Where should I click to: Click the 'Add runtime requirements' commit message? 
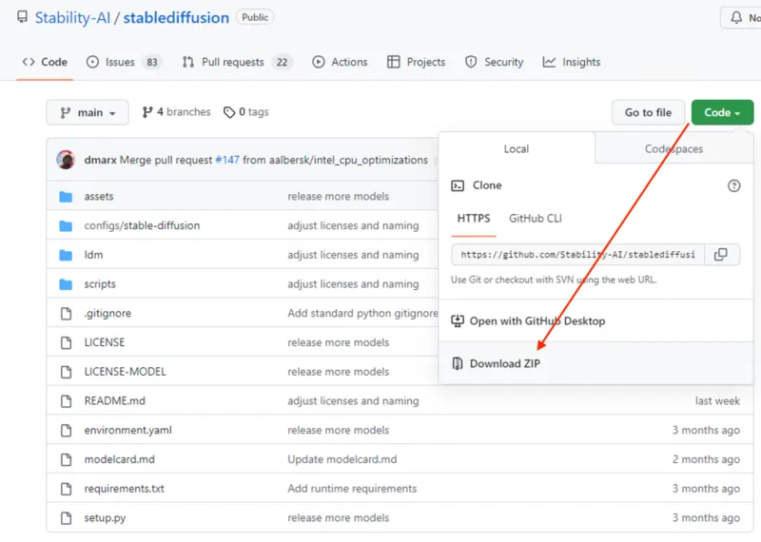coord(352,488)
